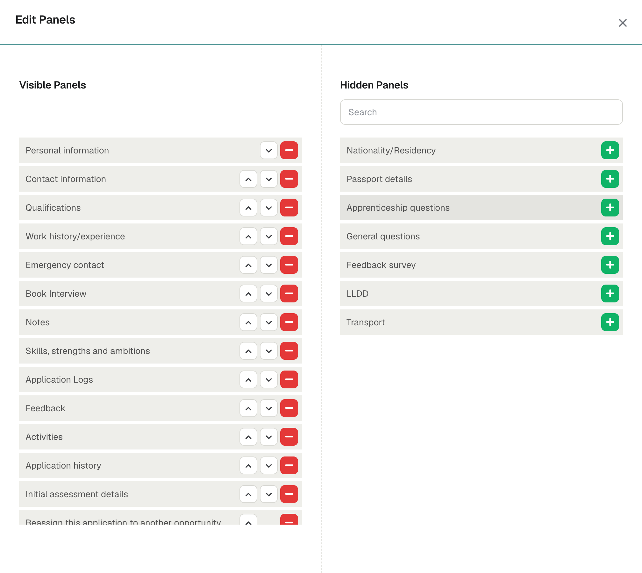Viewport: 642px width, 573px height.
Task: Add the Passport details panel
Action: [610, 179]
